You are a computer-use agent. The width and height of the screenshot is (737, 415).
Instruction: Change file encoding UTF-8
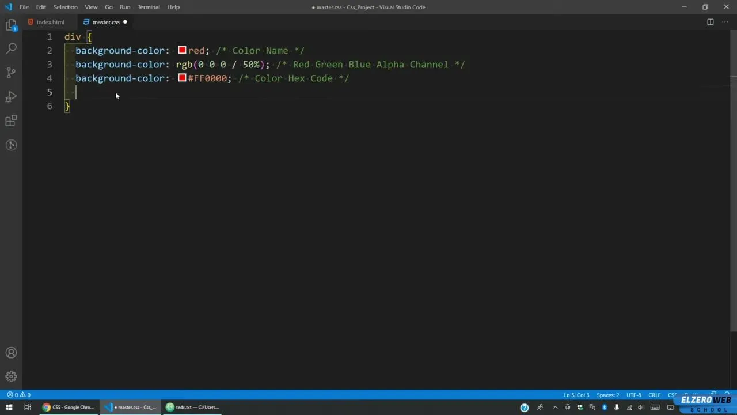pyautogui.click(x=634, y=395)
